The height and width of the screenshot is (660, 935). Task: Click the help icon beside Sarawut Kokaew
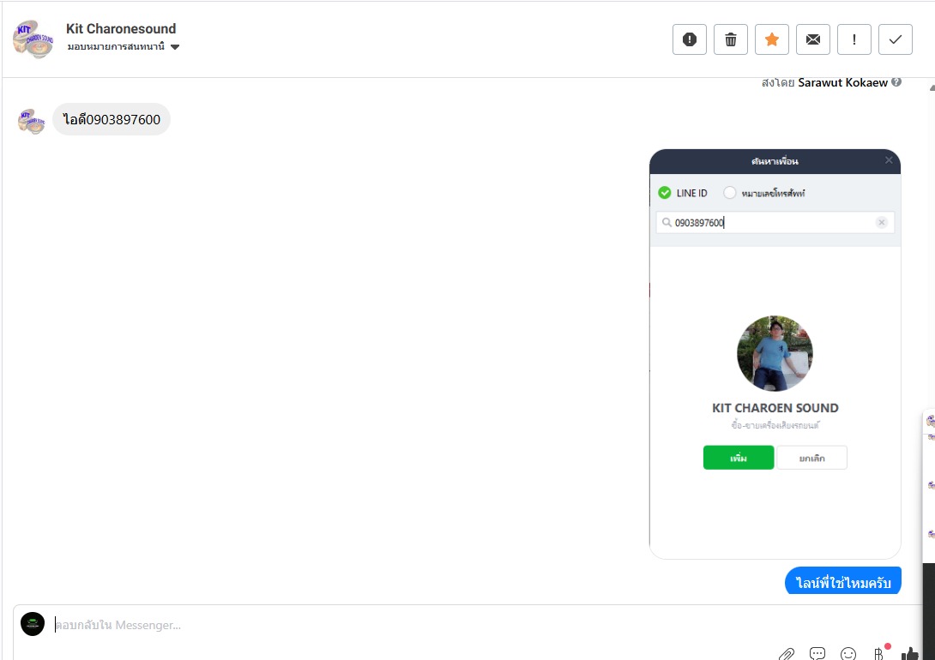pyautogui.click(x=896, y=82)
